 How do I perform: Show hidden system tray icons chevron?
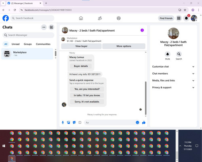(x=180, y=146)
